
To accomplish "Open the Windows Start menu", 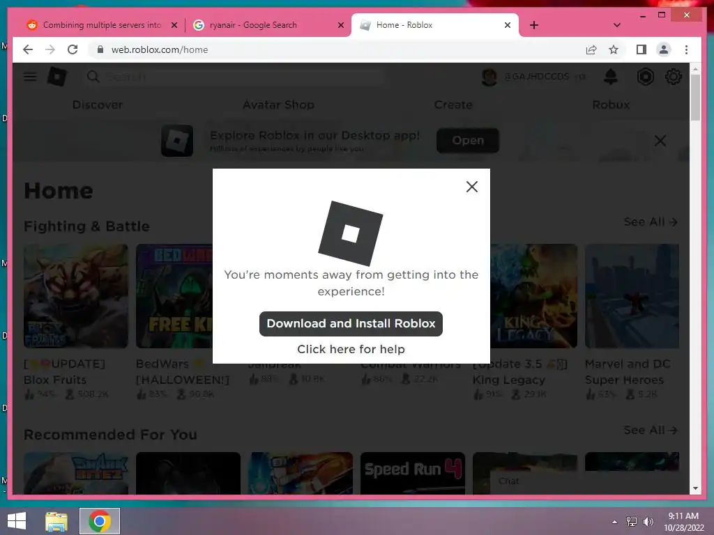I will point(17,521).
